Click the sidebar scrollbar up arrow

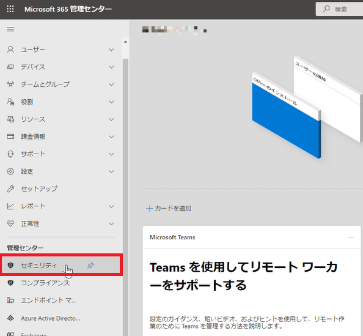pyautogui.click(x=125, y=42)
